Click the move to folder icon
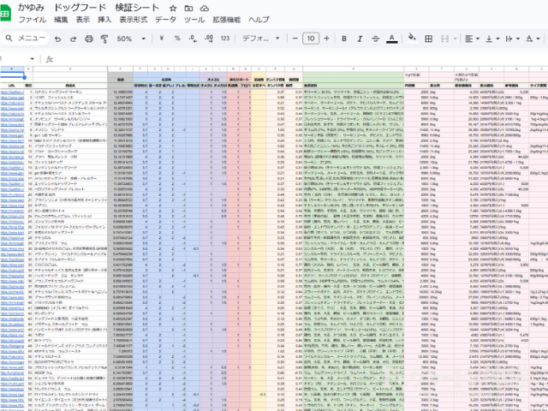The height and width of the screenshot is (411, 548). (x=188, y=8)
